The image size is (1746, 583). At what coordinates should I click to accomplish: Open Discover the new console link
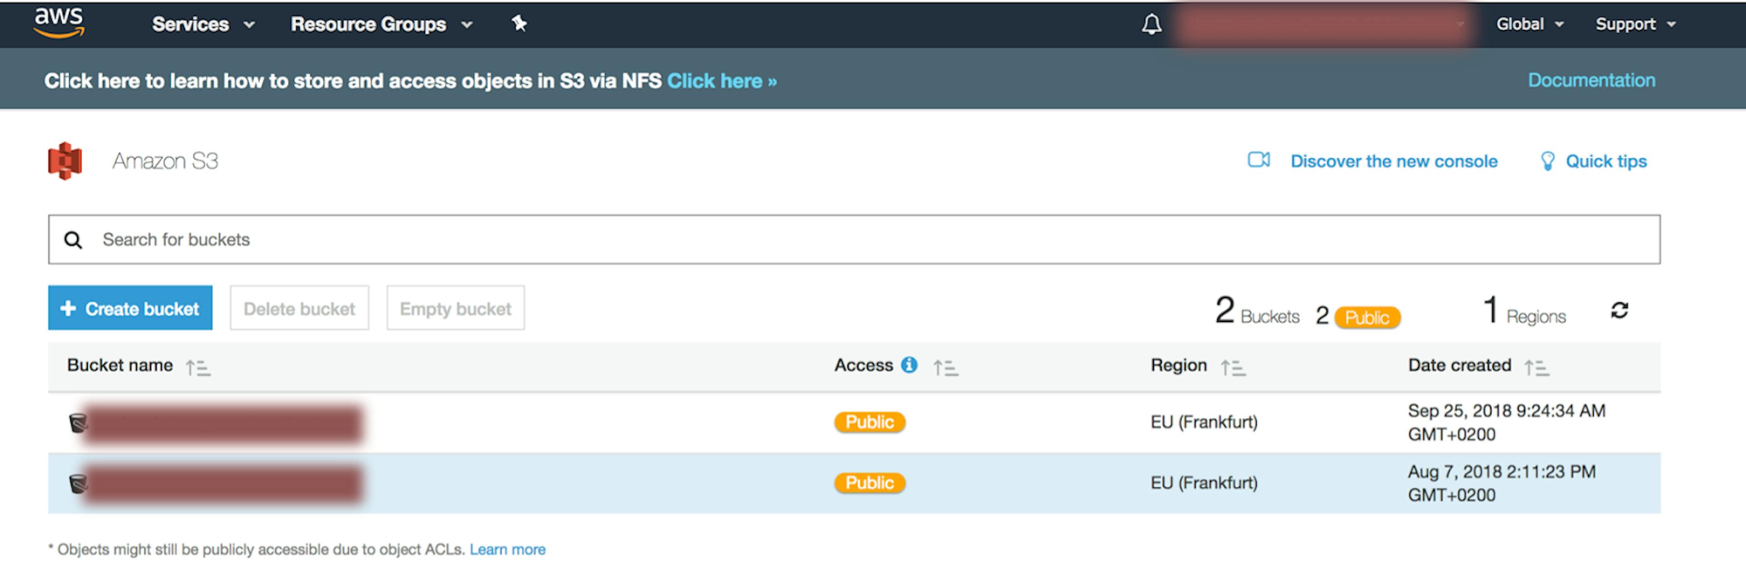point(1394,161)
